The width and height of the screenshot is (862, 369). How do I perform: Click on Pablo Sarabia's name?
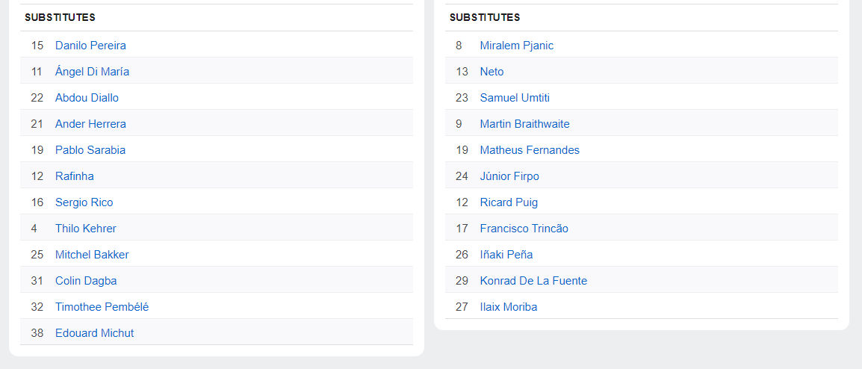pyautogui.click(x=90, y=150)
